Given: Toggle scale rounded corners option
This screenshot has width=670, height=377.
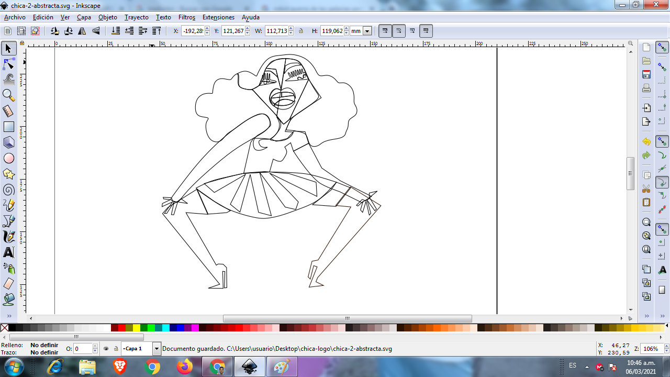Looking at the screenshot, I should 398,31.
